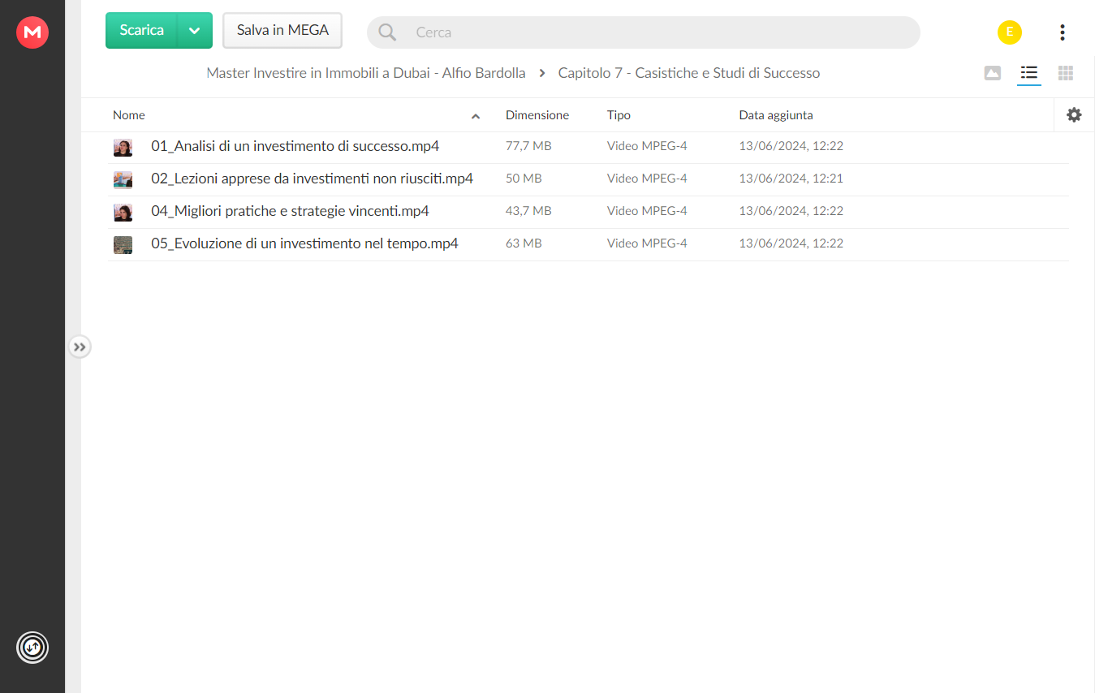Click the MEGA logo in the sidebar
The image size is (1095, 693).
pyautogui.click(x=32, y=32)
